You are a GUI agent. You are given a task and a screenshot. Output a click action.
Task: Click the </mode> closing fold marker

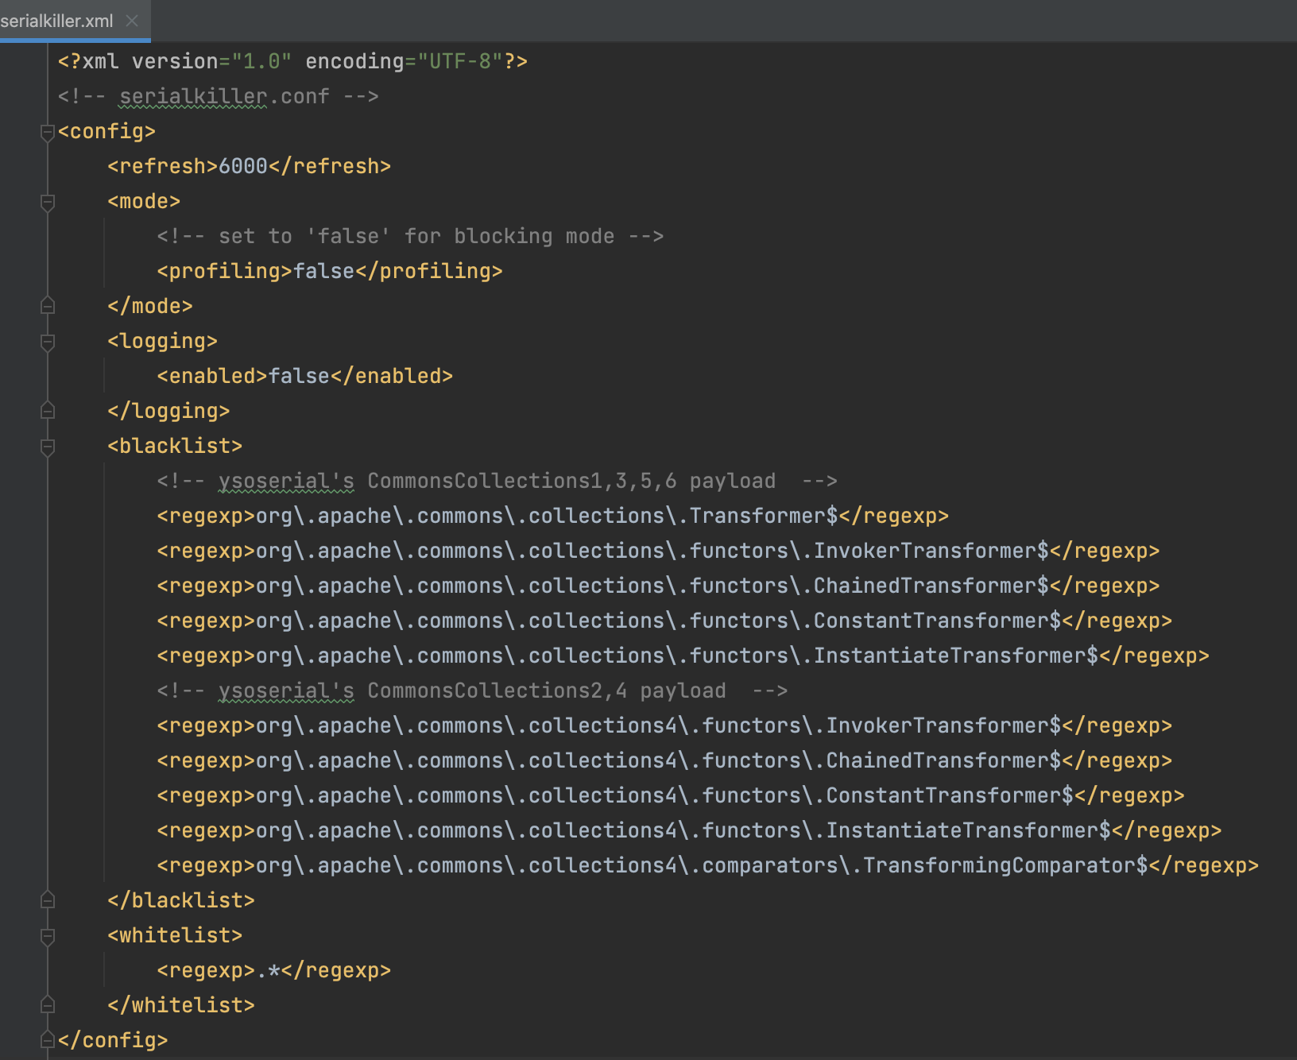tap(48, 306)
